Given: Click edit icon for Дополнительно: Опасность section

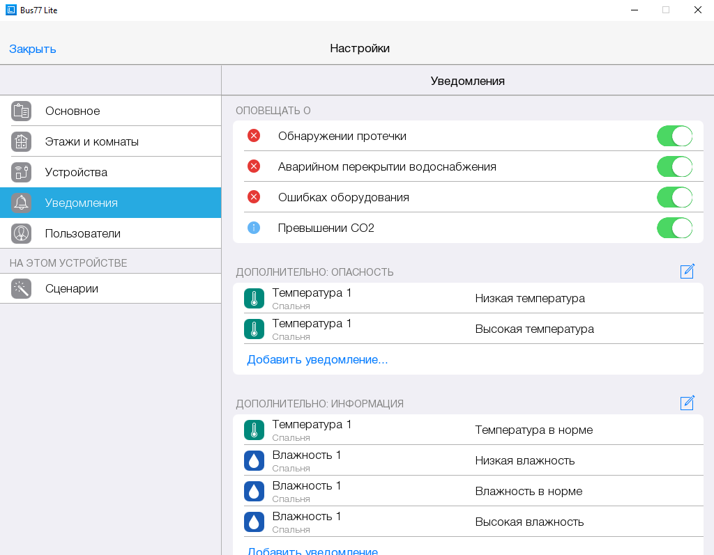Looking at the screenshot, I should coord(687,272).
